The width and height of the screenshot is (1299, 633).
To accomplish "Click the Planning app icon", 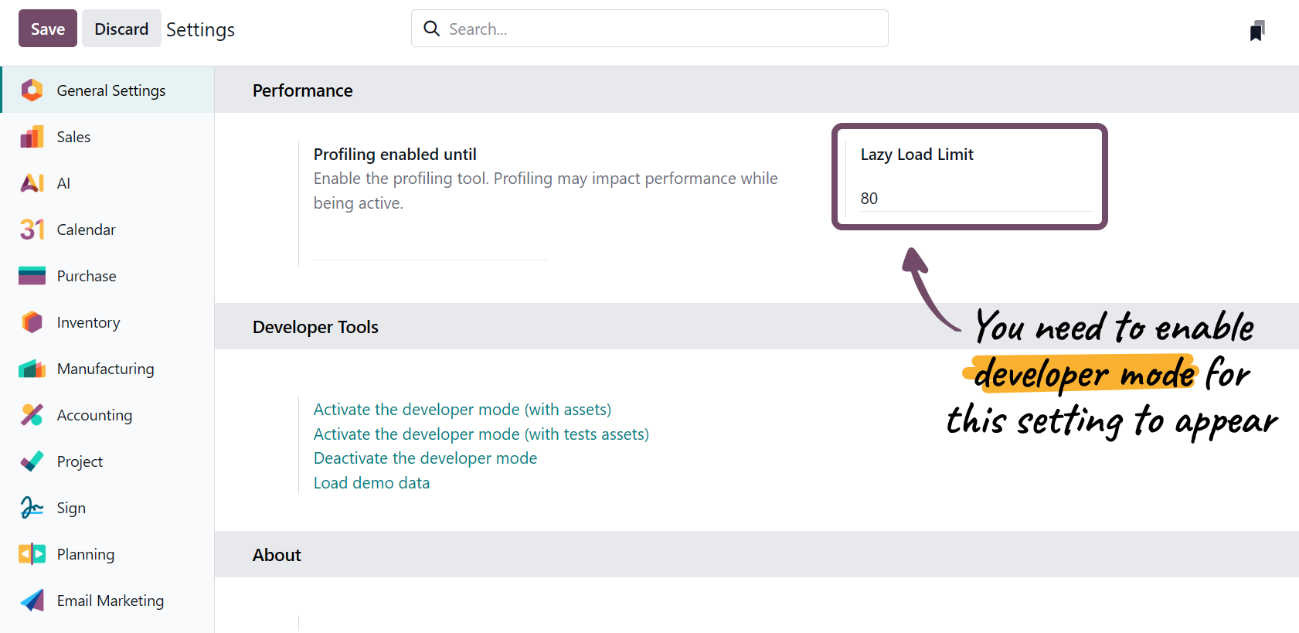I will click(32, 554).
